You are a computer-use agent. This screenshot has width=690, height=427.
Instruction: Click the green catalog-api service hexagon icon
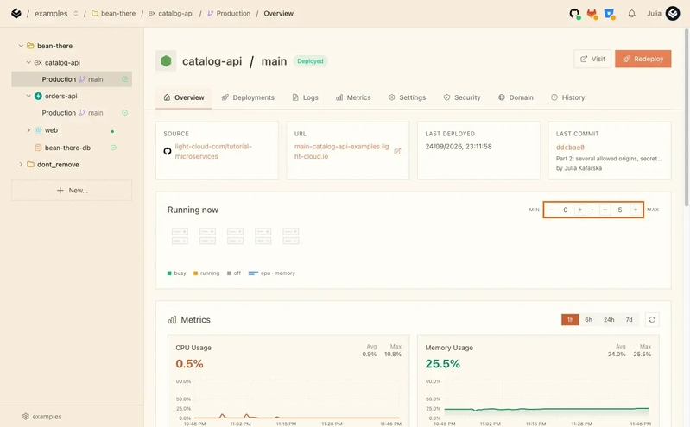[166, 61]
